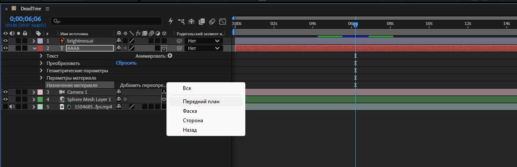Click the Illustrator icon of brightness.ai
This screenshot has width=517, height=167.
[62, 41]
